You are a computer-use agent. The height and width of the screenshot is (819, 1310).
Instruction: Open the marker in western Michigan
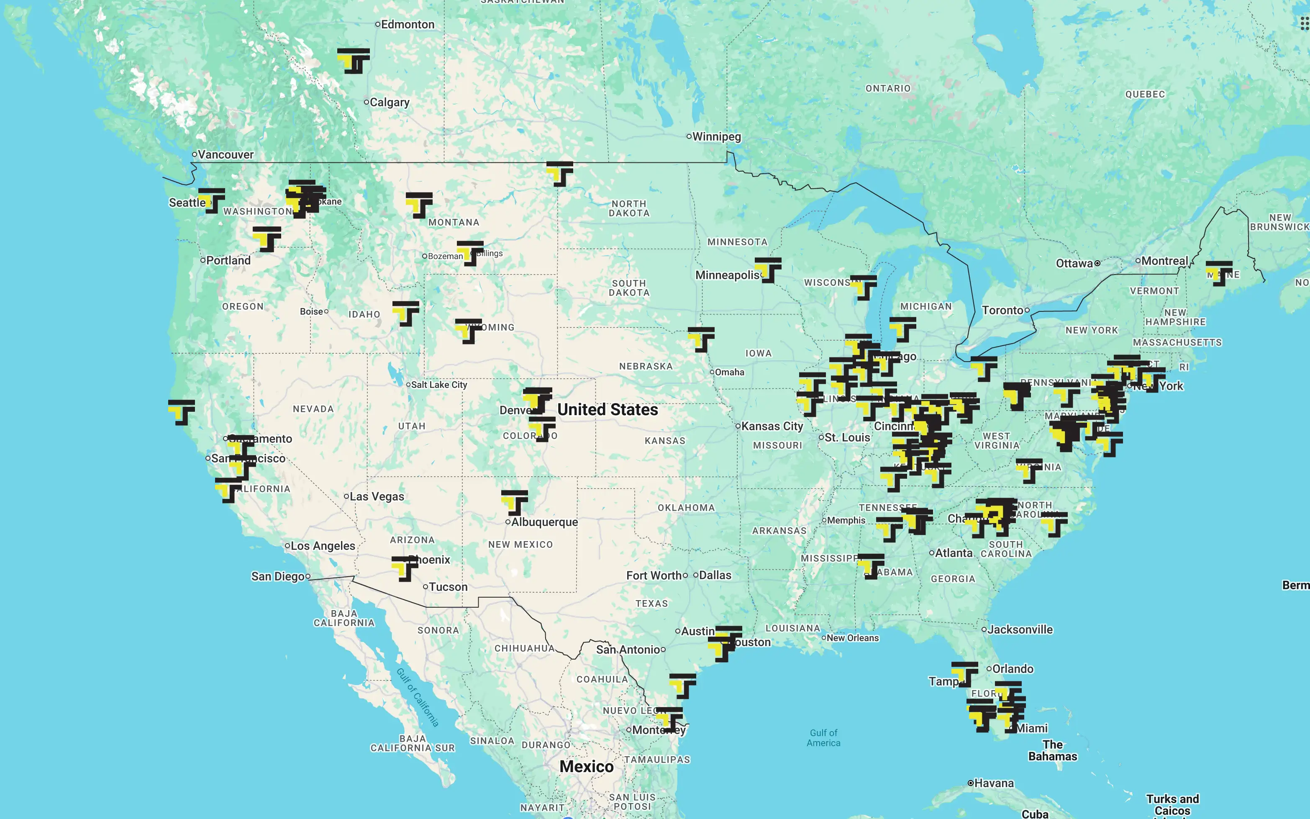(x=903, y=329)
